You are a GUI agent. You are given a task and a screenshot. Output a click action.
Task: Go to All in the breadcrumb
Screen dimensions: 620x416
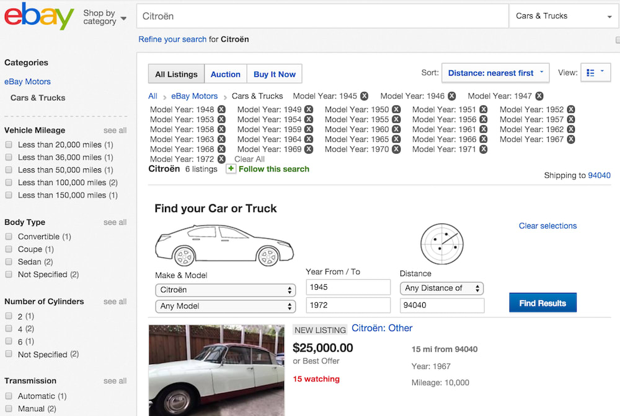pyautogui.click(x=153, y=96)
